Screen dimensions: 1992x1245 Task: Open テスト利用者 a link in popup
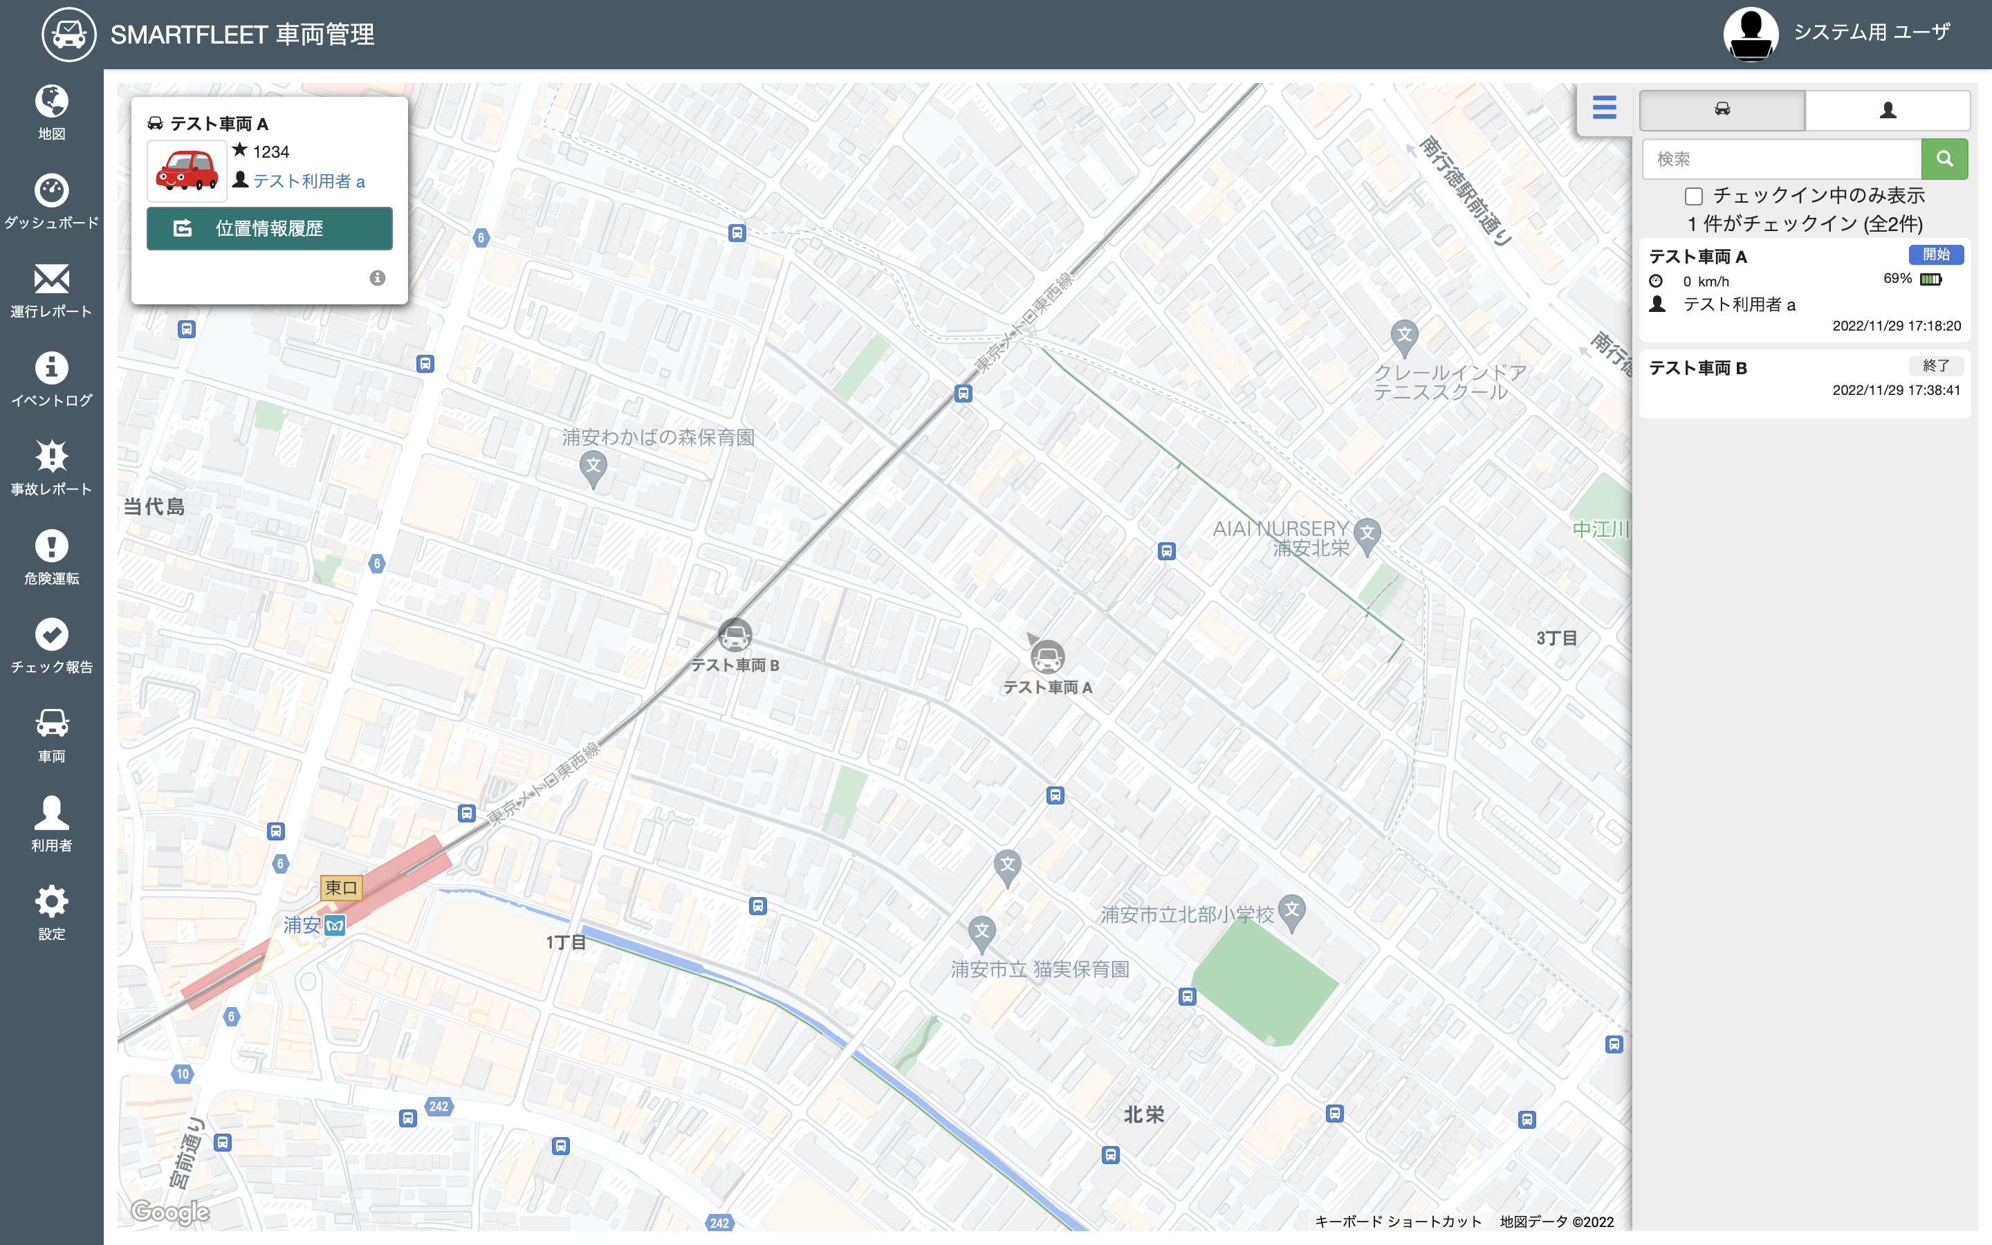[308, 181]
